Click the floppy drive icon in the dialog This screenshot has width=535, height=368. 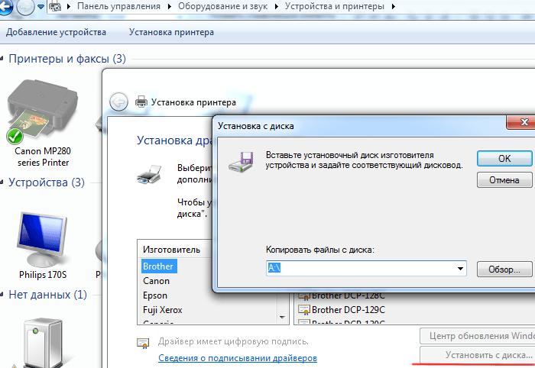pyautogui.click(x=242, y=162)
